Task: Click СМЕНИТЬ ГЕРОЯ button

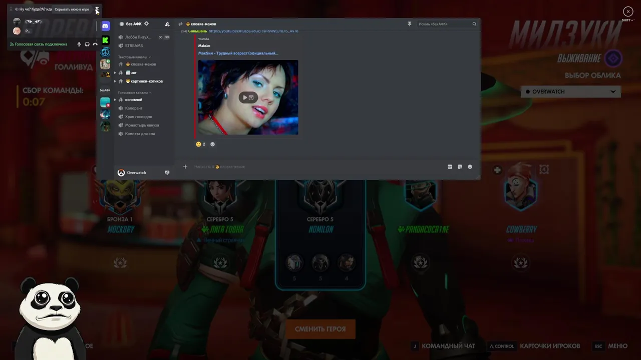Action: [320, 329]
